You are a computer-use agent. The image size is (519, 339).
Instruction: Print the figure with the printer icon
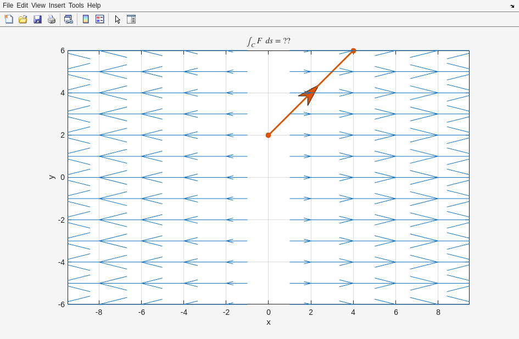click(x=52, y=19)
